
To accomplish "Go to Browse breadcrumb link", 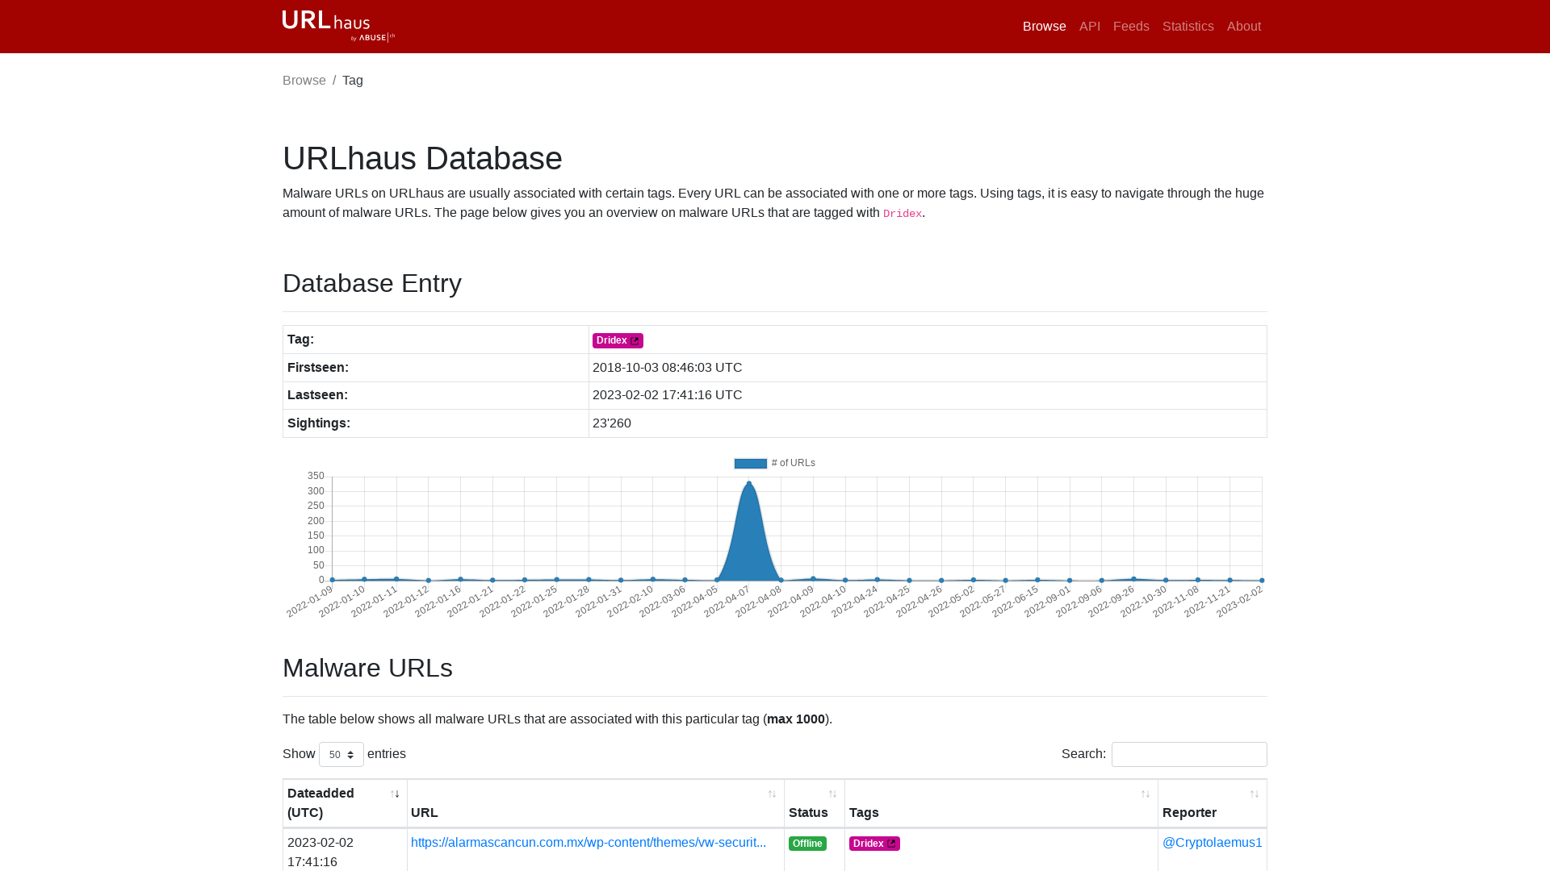I will pos(304,81).
